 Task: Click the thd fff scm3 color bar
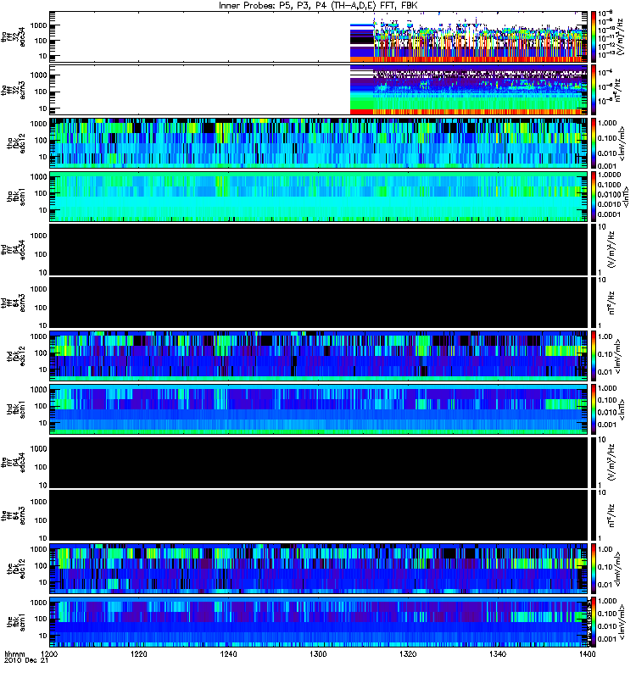(x=593, y=303)
